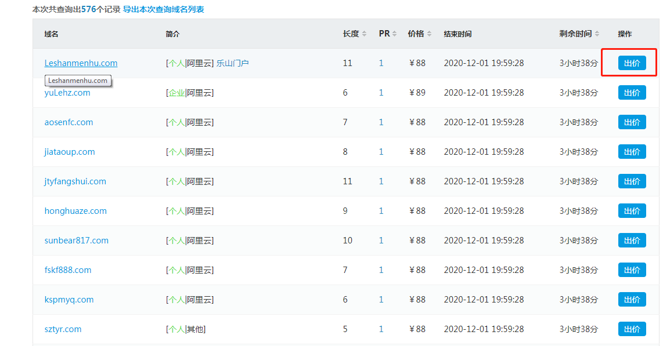Select the kspmyq.com domain link
This screenshot has width=663, height=346.
(69, 300)
